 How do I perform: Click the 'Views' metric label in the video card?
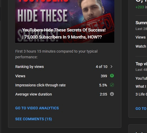coord(20,76)
